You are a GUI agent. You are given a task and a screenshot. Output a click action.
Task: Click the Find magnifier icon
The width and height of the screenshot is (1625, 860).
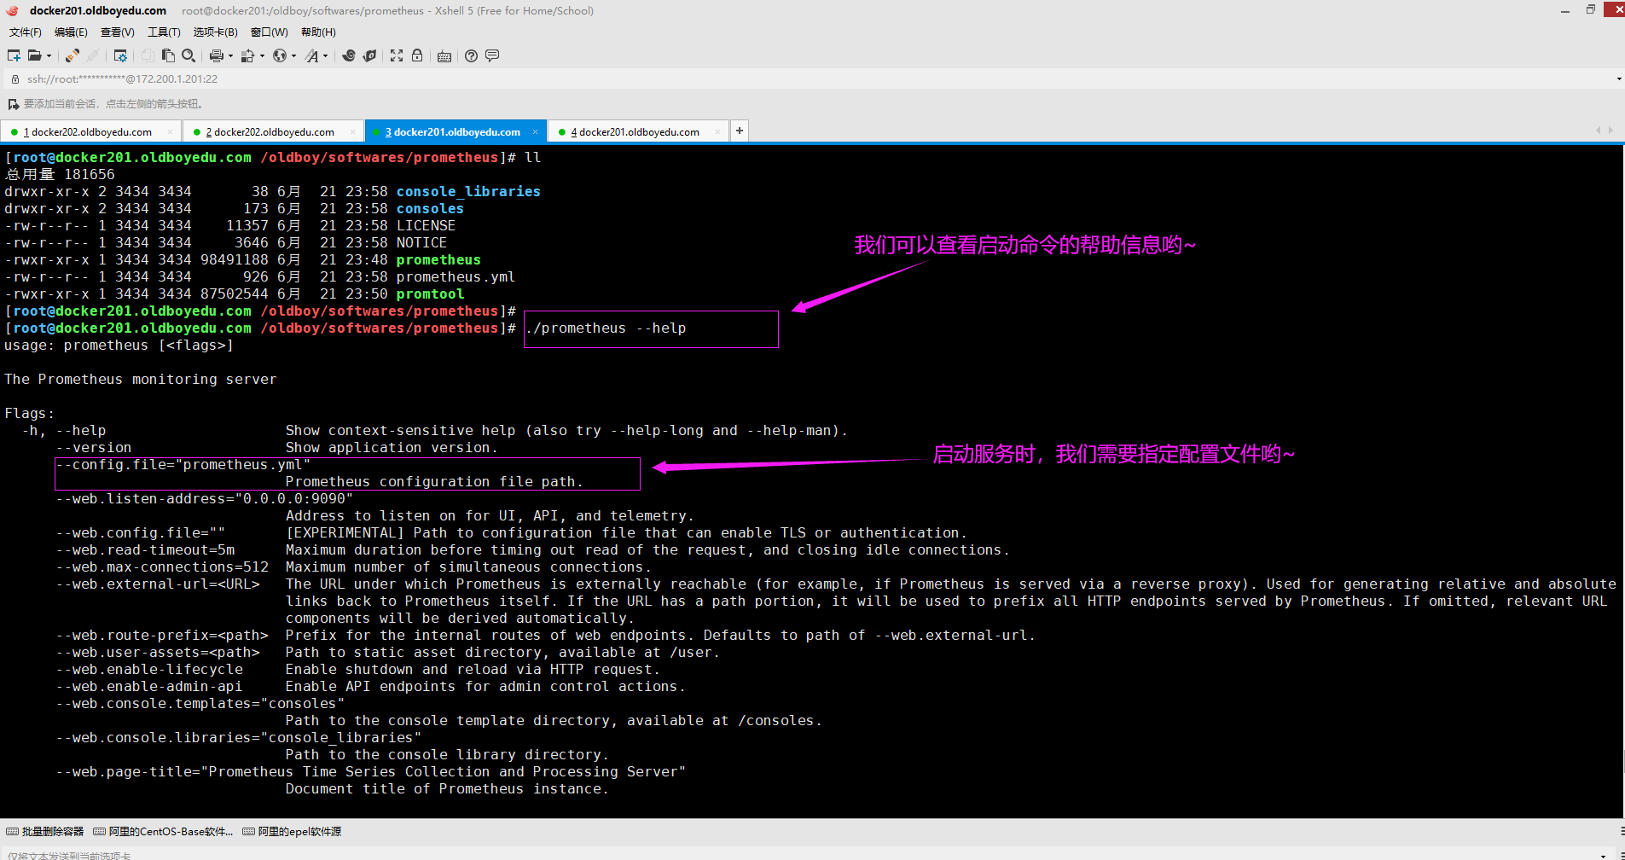(189, 55)
